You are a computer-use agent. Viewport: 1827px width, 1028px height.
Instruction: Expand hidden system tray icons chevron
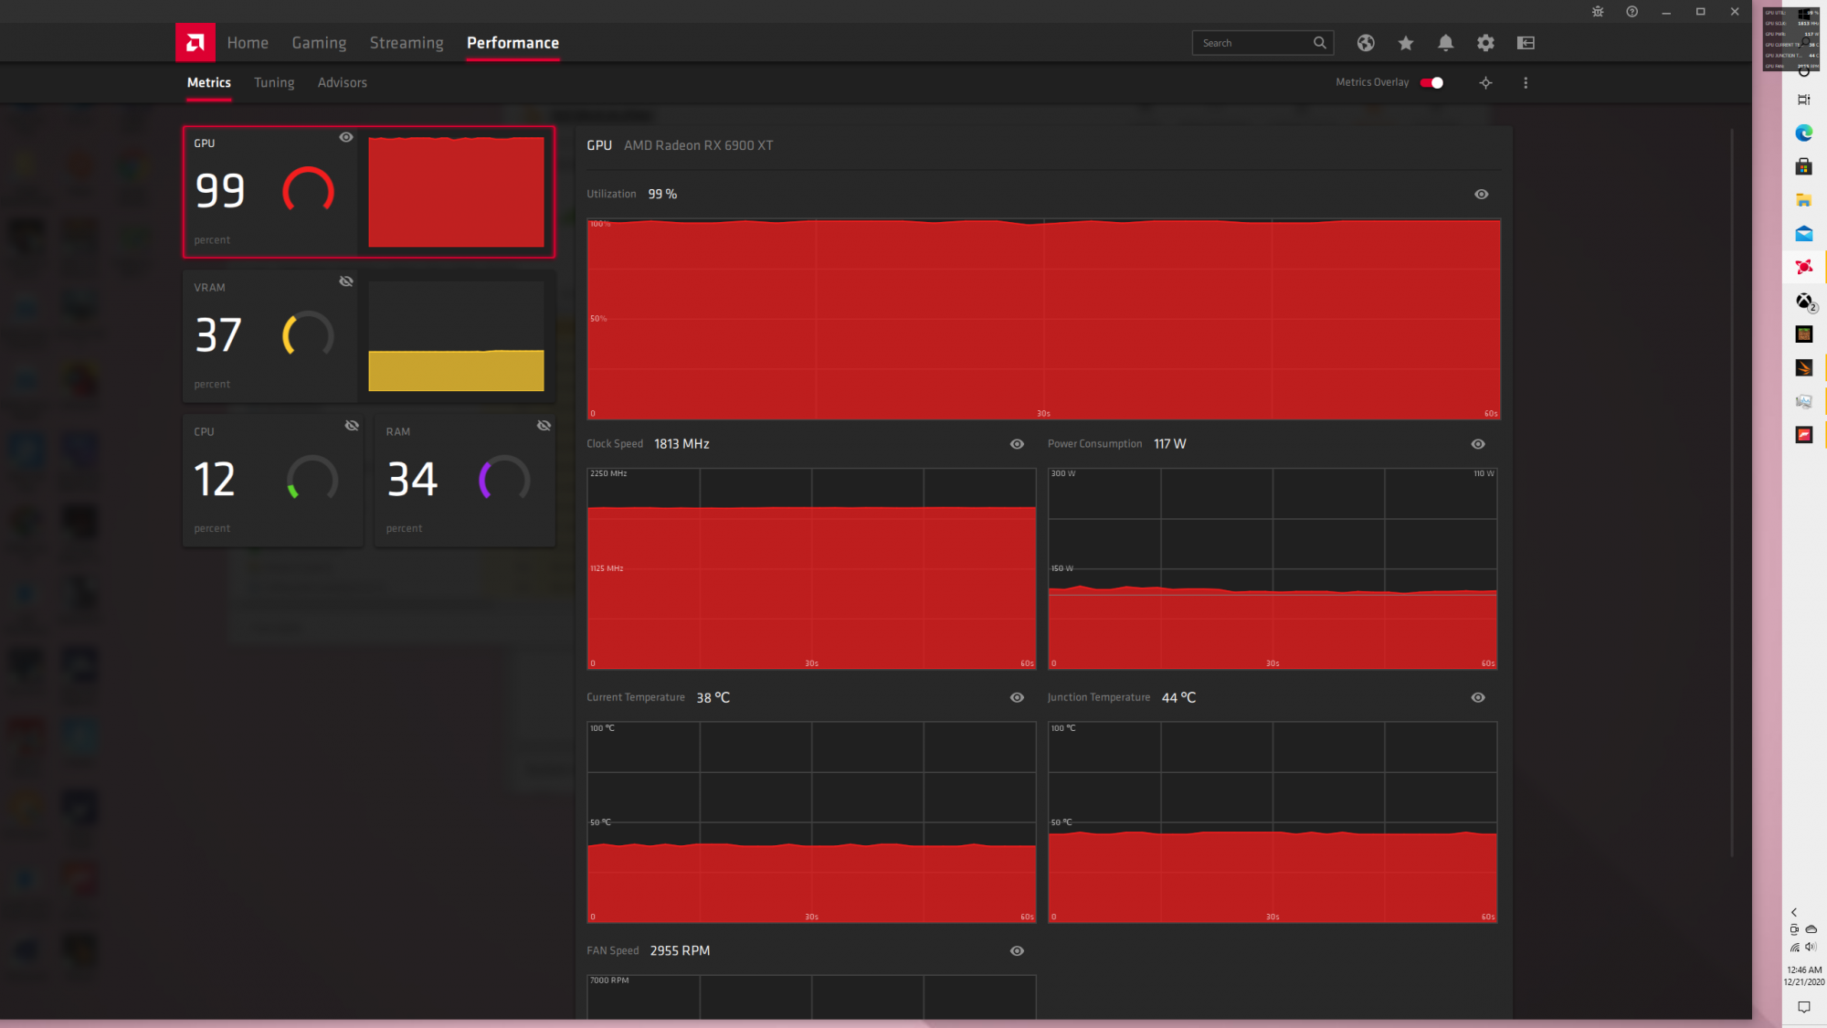point(1794,912)
